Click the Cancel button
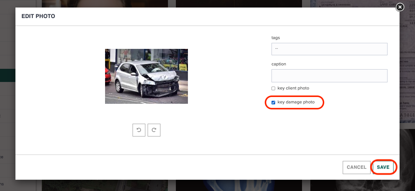Viewport: 415px width, 191px height. pos(357,167)
